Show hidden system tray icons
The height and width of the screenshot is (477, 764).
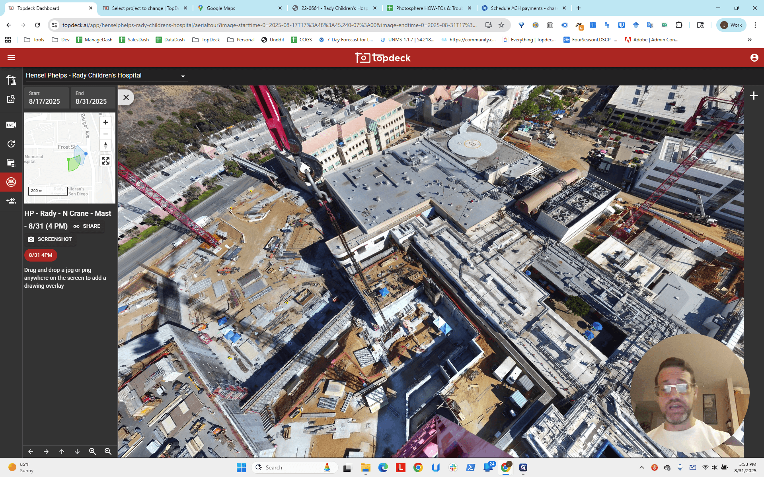pyautogui.click(x=641, y=467)
